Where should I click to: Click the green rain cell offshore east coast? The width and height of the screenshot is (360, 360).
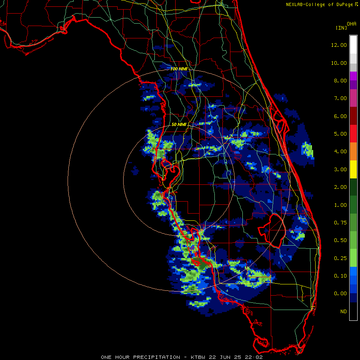308,149
